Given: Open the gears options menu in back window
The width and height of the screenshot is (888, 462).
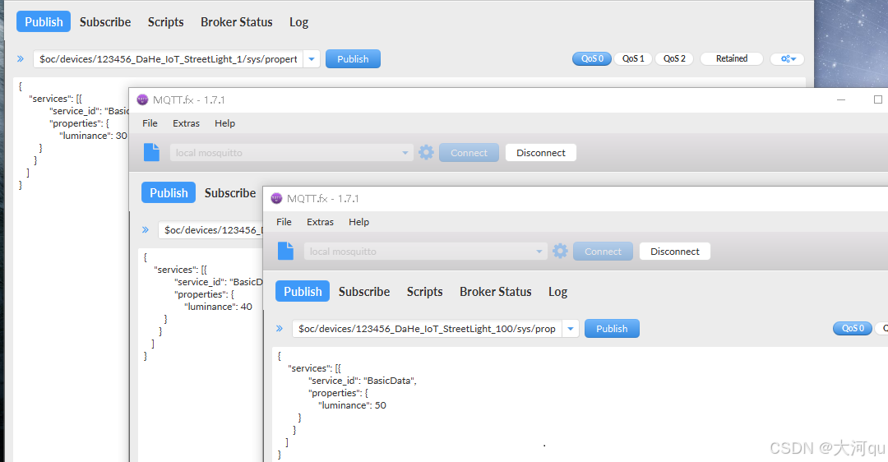Looking at the screenshot, I should tap(787, 59).
